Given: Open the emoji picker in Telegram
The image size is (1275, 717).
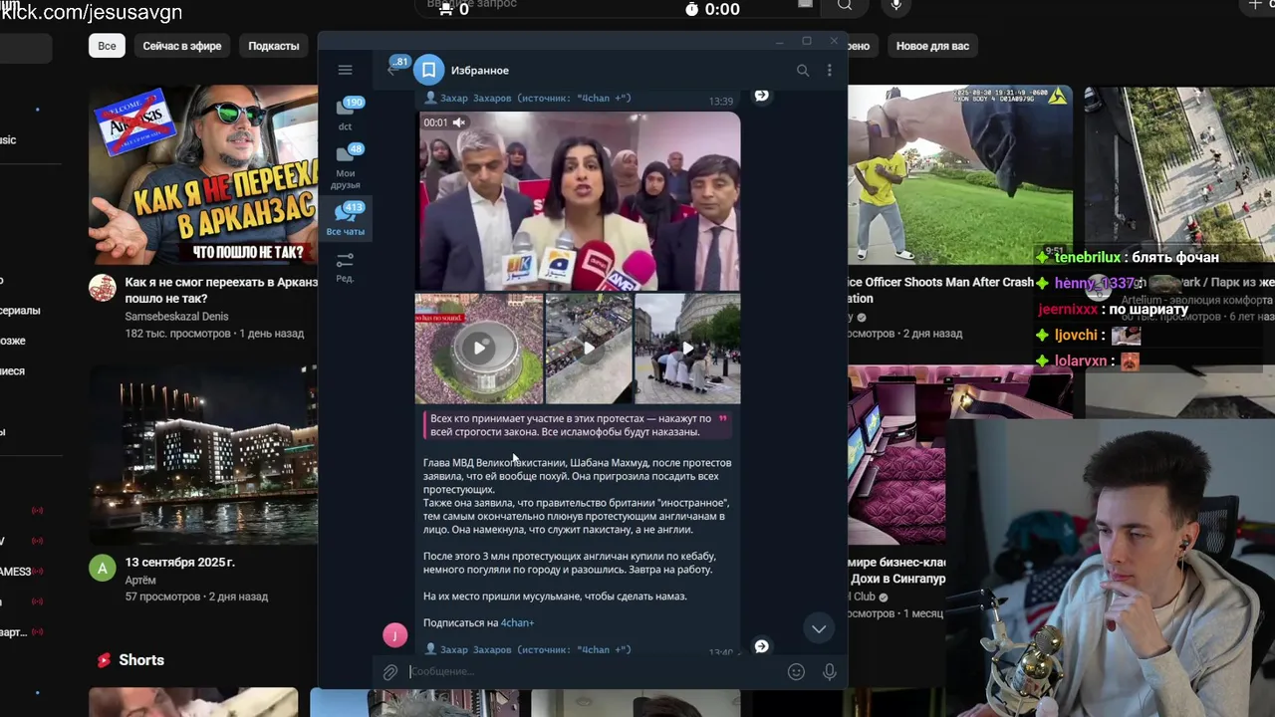Looking at the screenshot, I should point(796,672).
